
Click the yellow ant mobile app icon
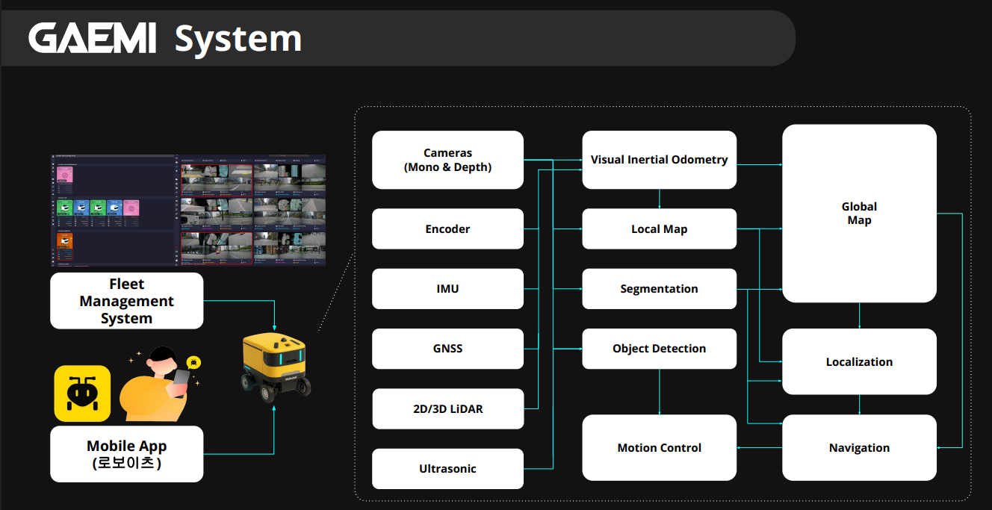82,393
